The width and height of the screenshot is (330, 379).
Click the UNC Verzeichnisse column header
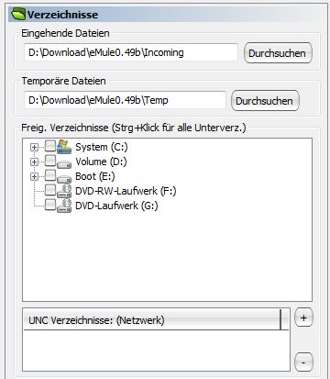tap(152, 320)
